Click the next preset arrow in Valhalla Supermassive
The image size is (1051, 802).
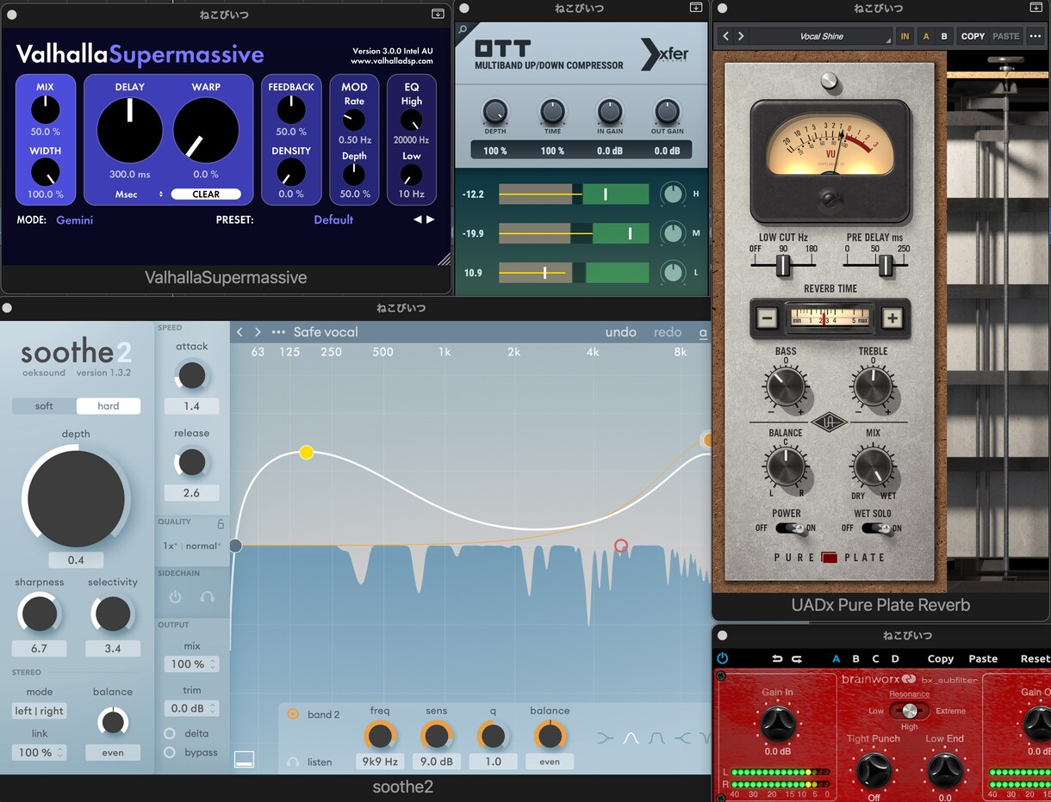coord(431,219)
